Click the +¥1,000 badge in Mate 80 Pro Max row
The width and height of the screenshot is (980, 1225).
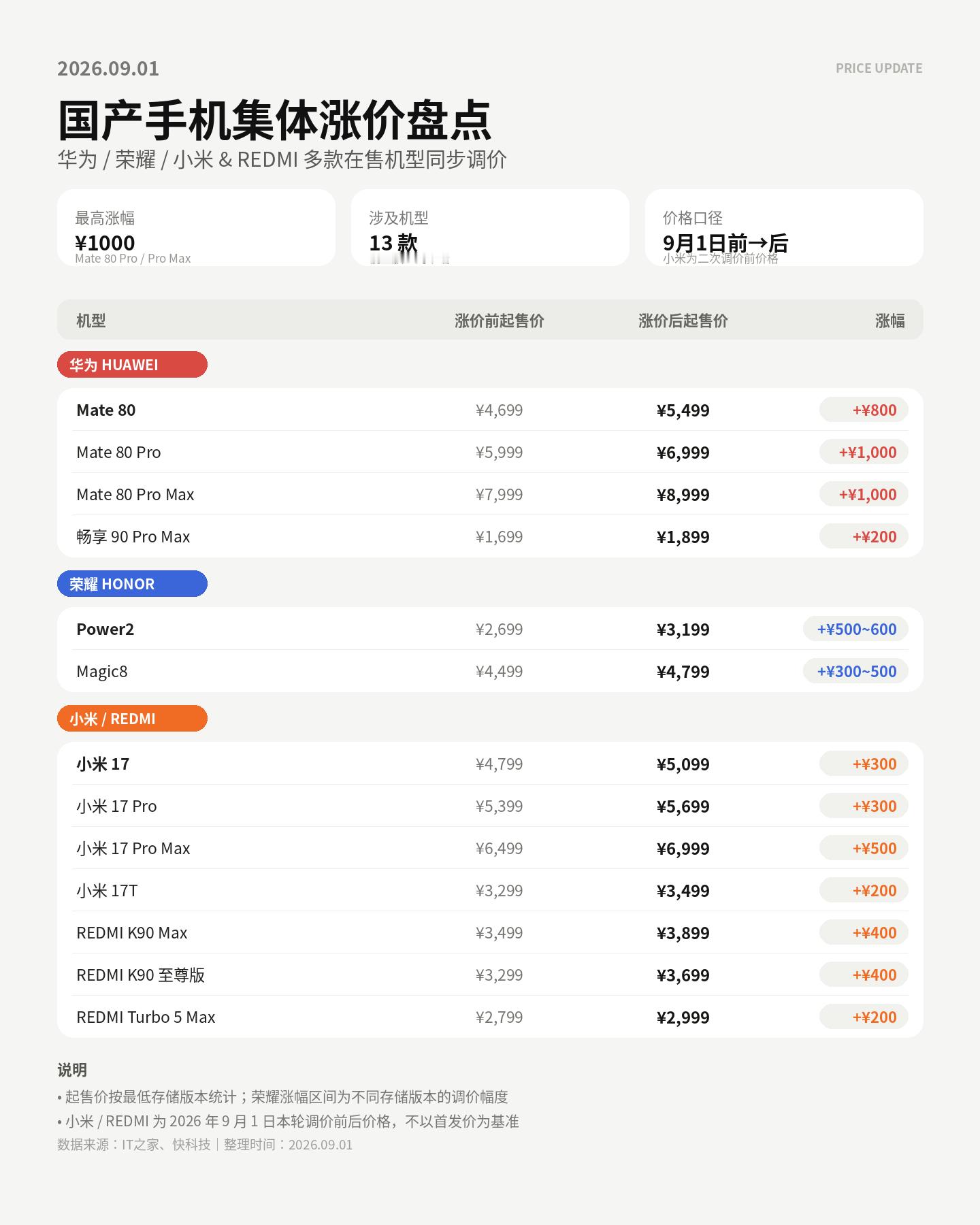(x=864, y=495)
